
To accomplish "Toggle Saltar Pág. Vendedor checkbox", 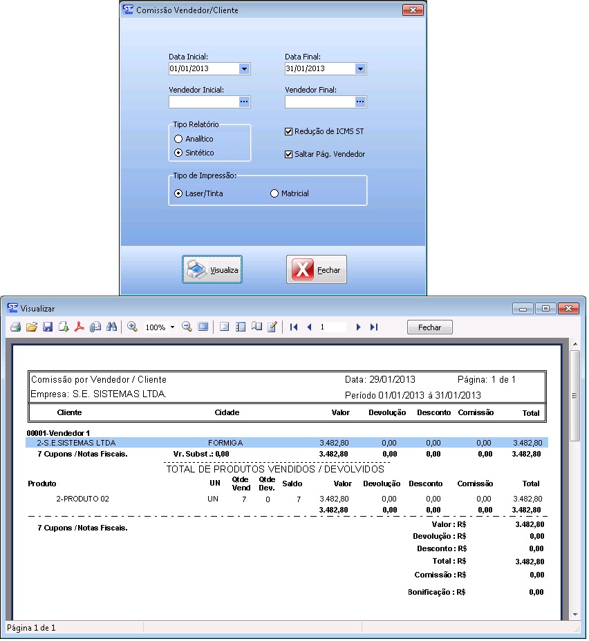I will (x=289, y=155).
